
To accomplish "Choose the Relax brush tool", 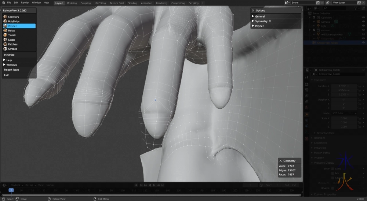I will pos(11,30).
